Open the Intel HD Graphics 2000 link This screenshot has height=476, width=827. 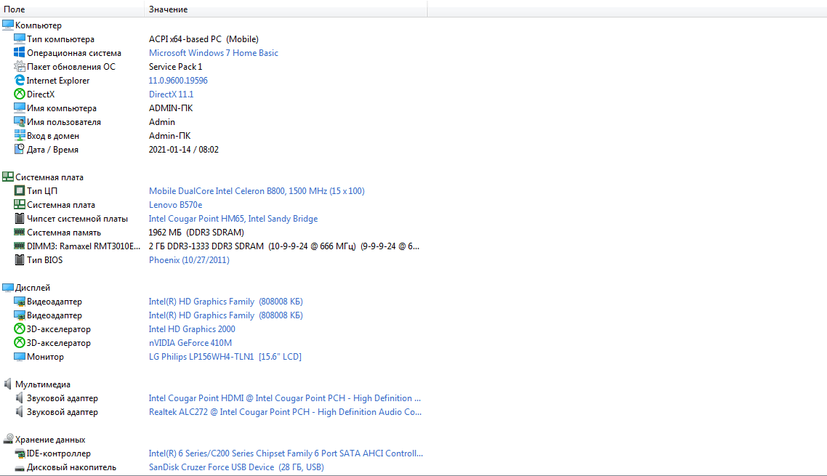pyautogui.click(x=191, y=328)
